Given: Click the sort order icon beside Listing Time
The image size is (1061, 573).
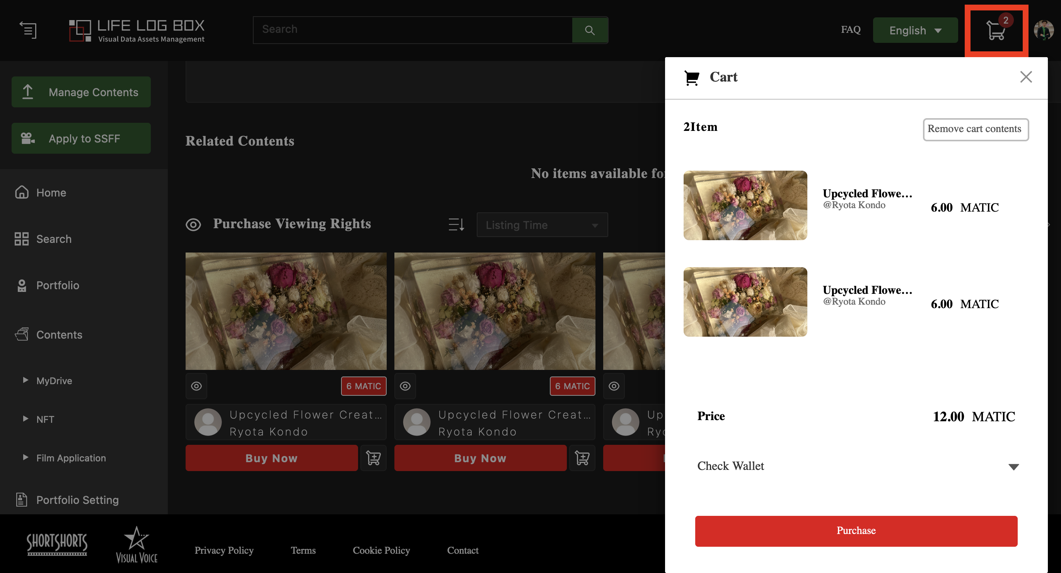Looking at the screenshot, I should click(x=456, y=225).
